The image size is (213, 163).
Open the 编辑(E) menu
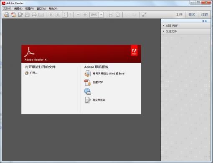click(x=18, y=9)
